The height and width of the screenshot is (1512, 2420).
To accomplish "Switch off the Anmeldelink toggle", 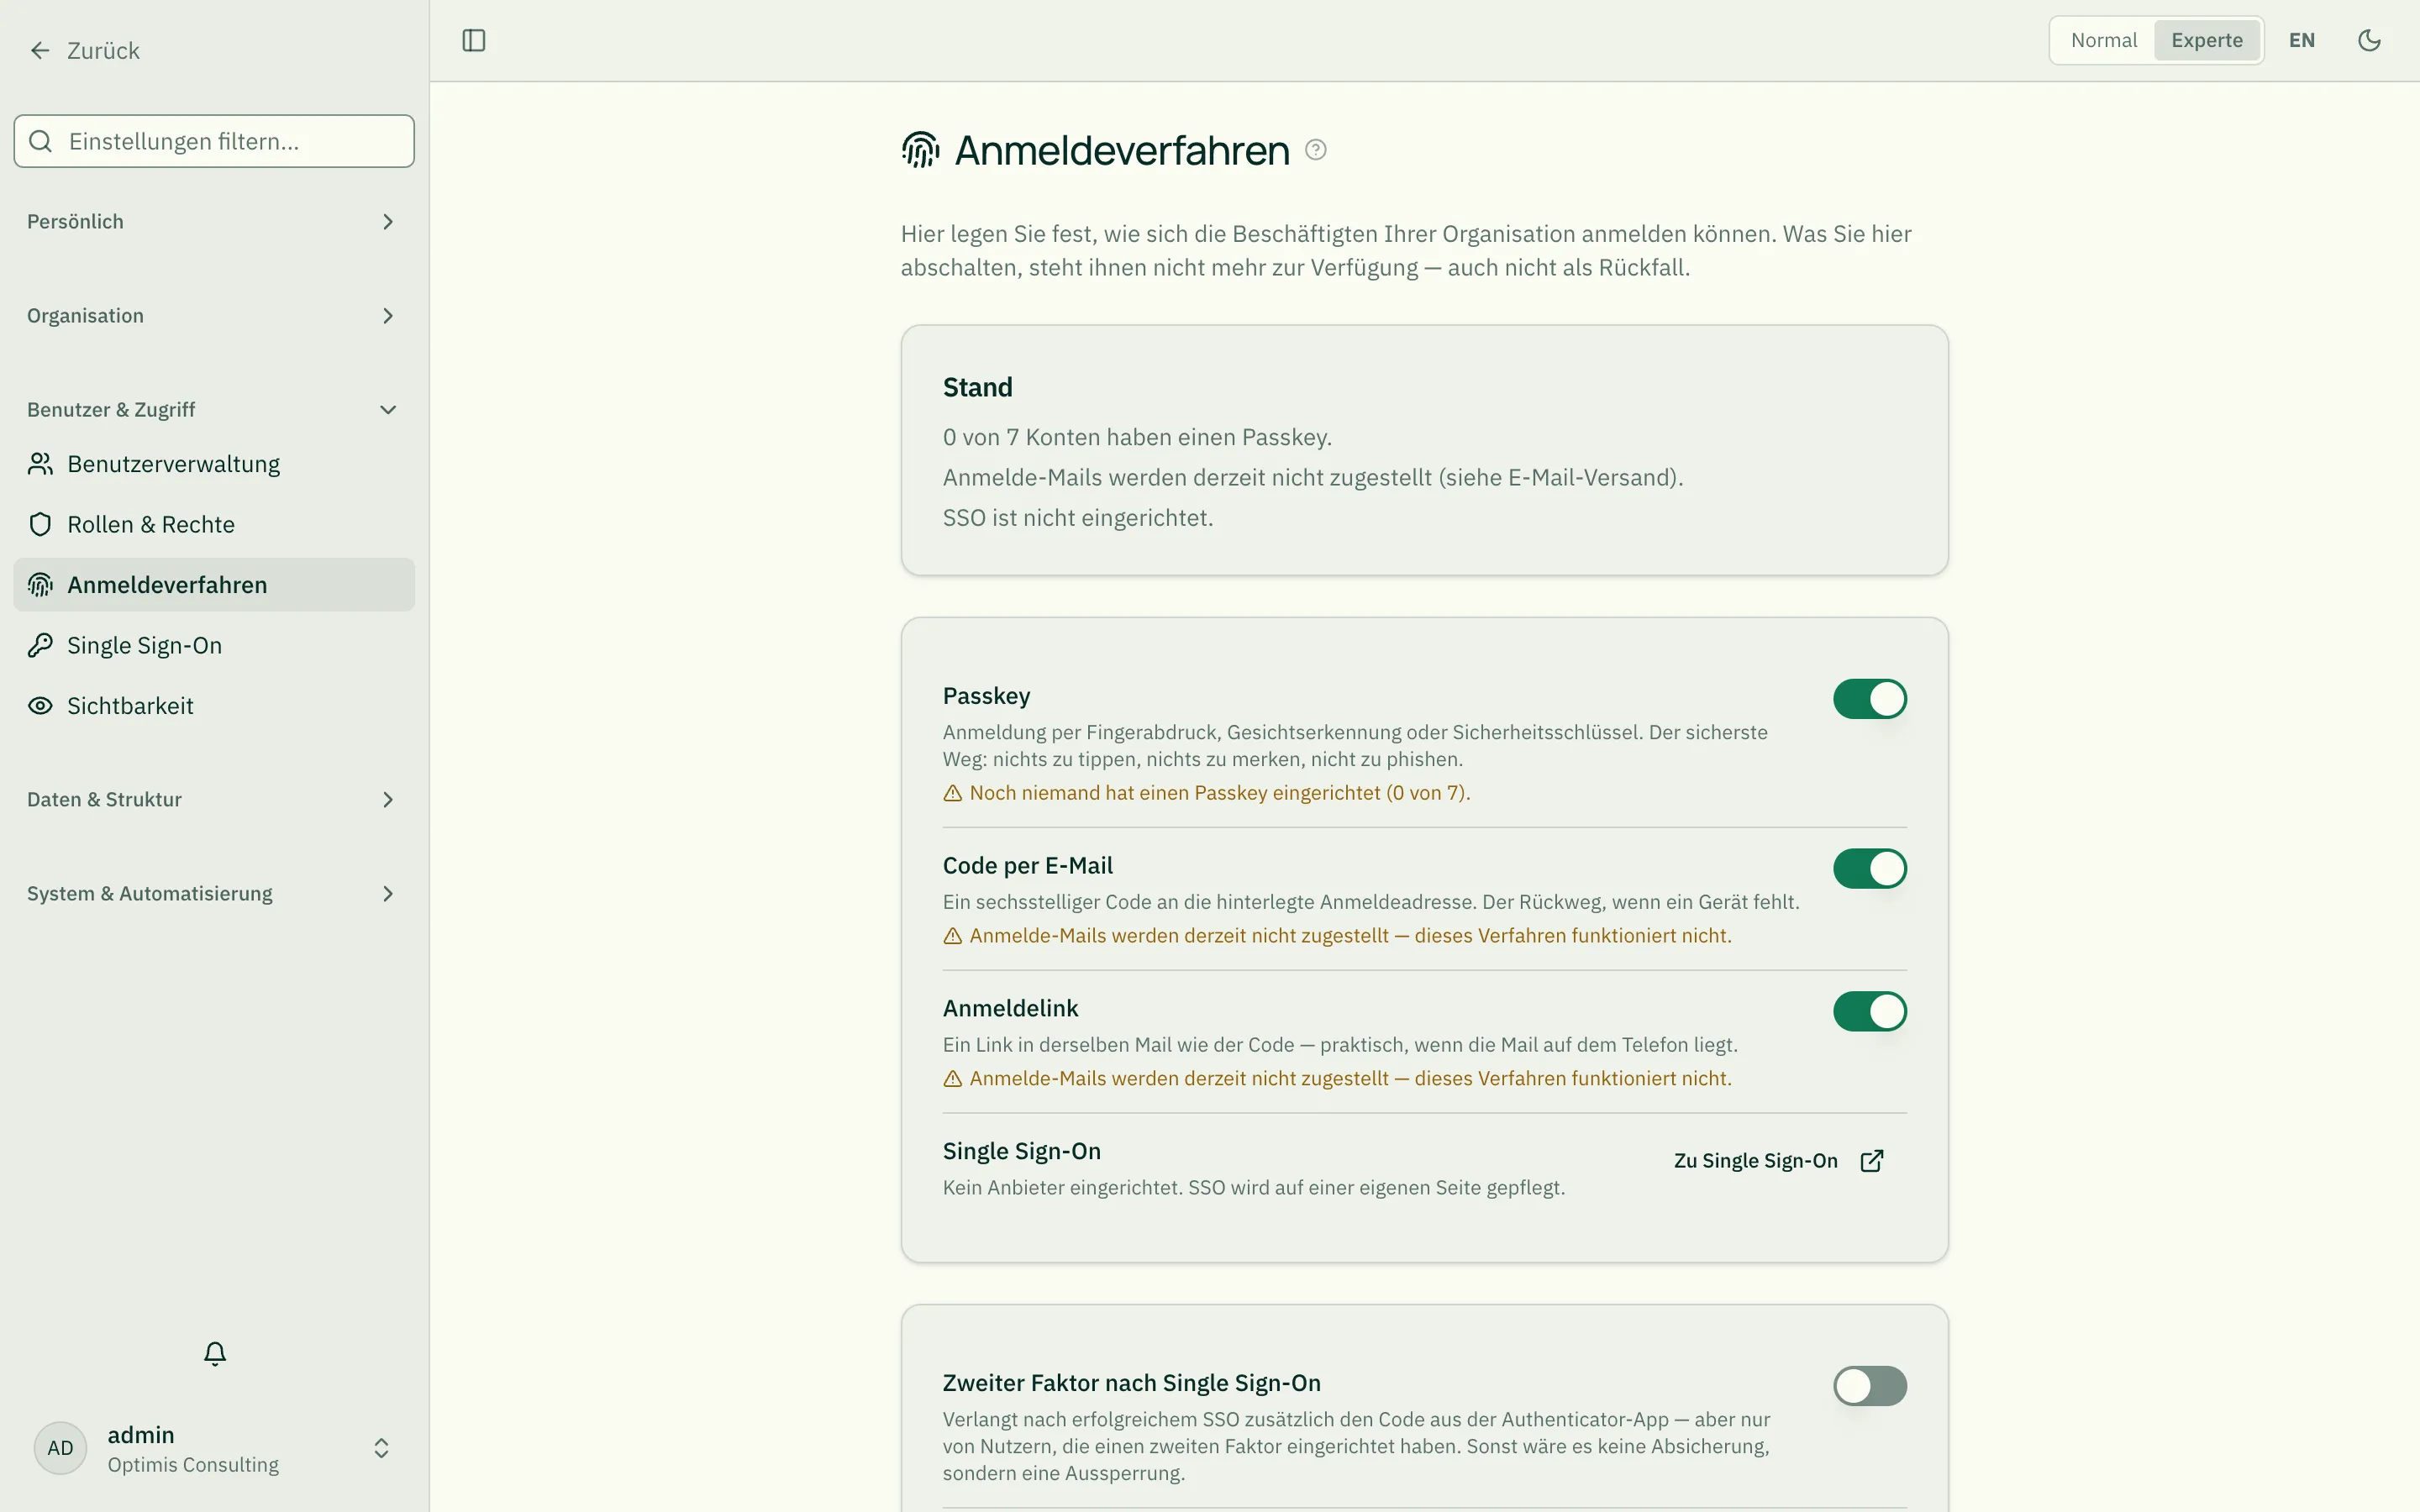I will (1869, 1012).
